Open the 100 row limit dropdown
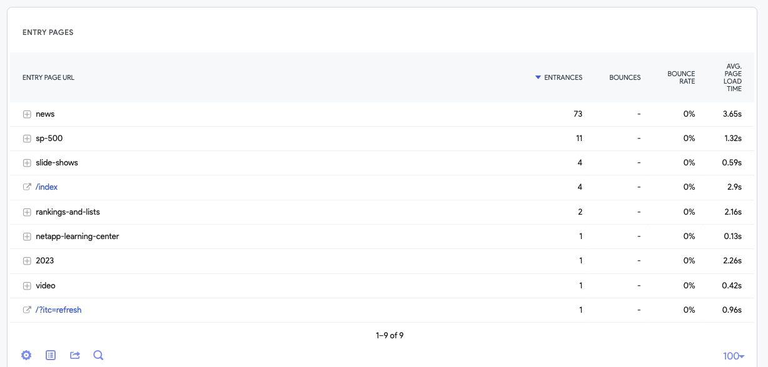Image resolution: width=768 pixels, height=367 pixels. (x=734, y=356)
